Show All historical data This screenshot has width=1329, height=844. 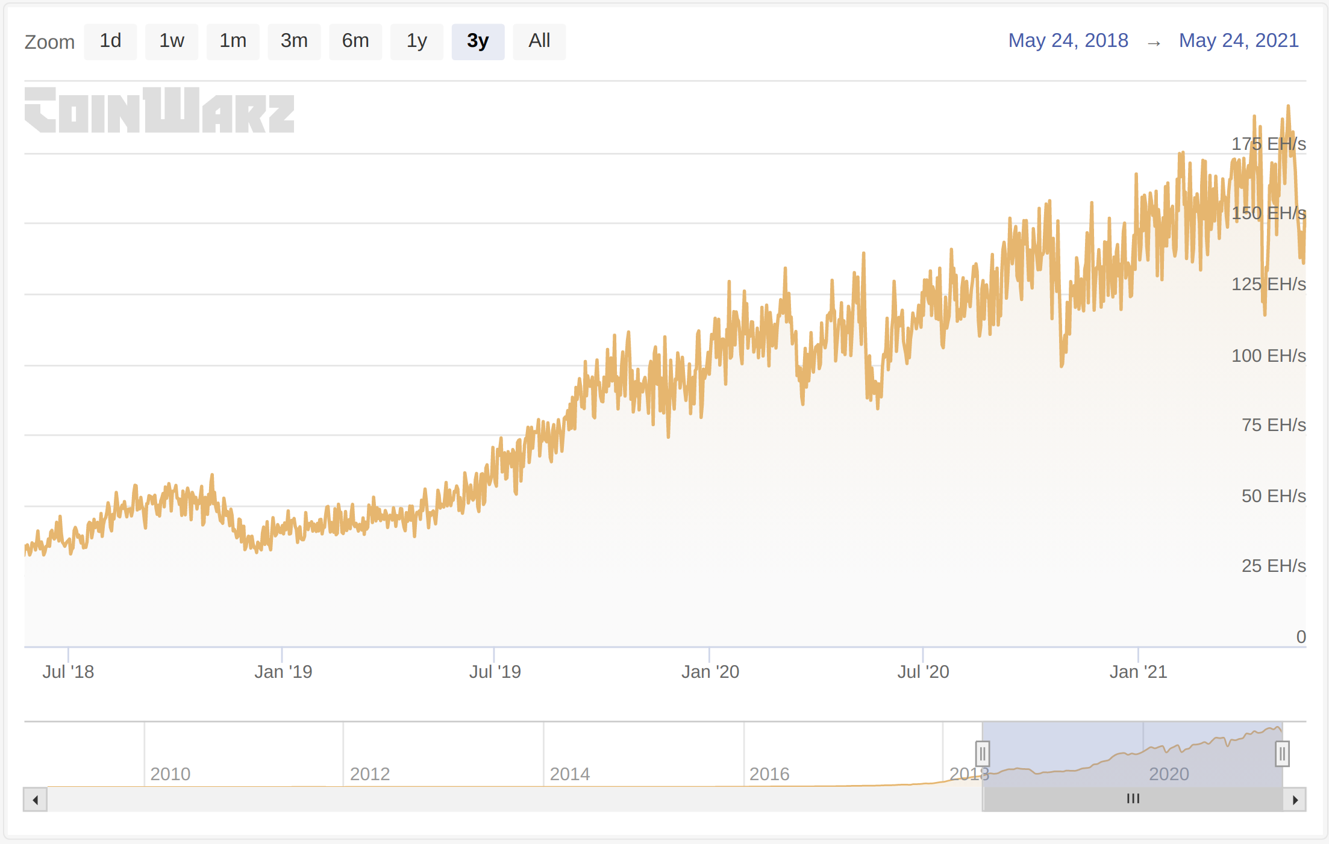[x=539, y=42]
